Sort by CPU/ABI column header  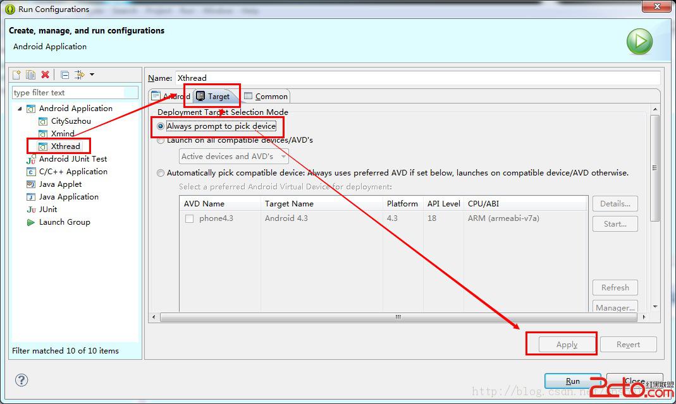525,203
